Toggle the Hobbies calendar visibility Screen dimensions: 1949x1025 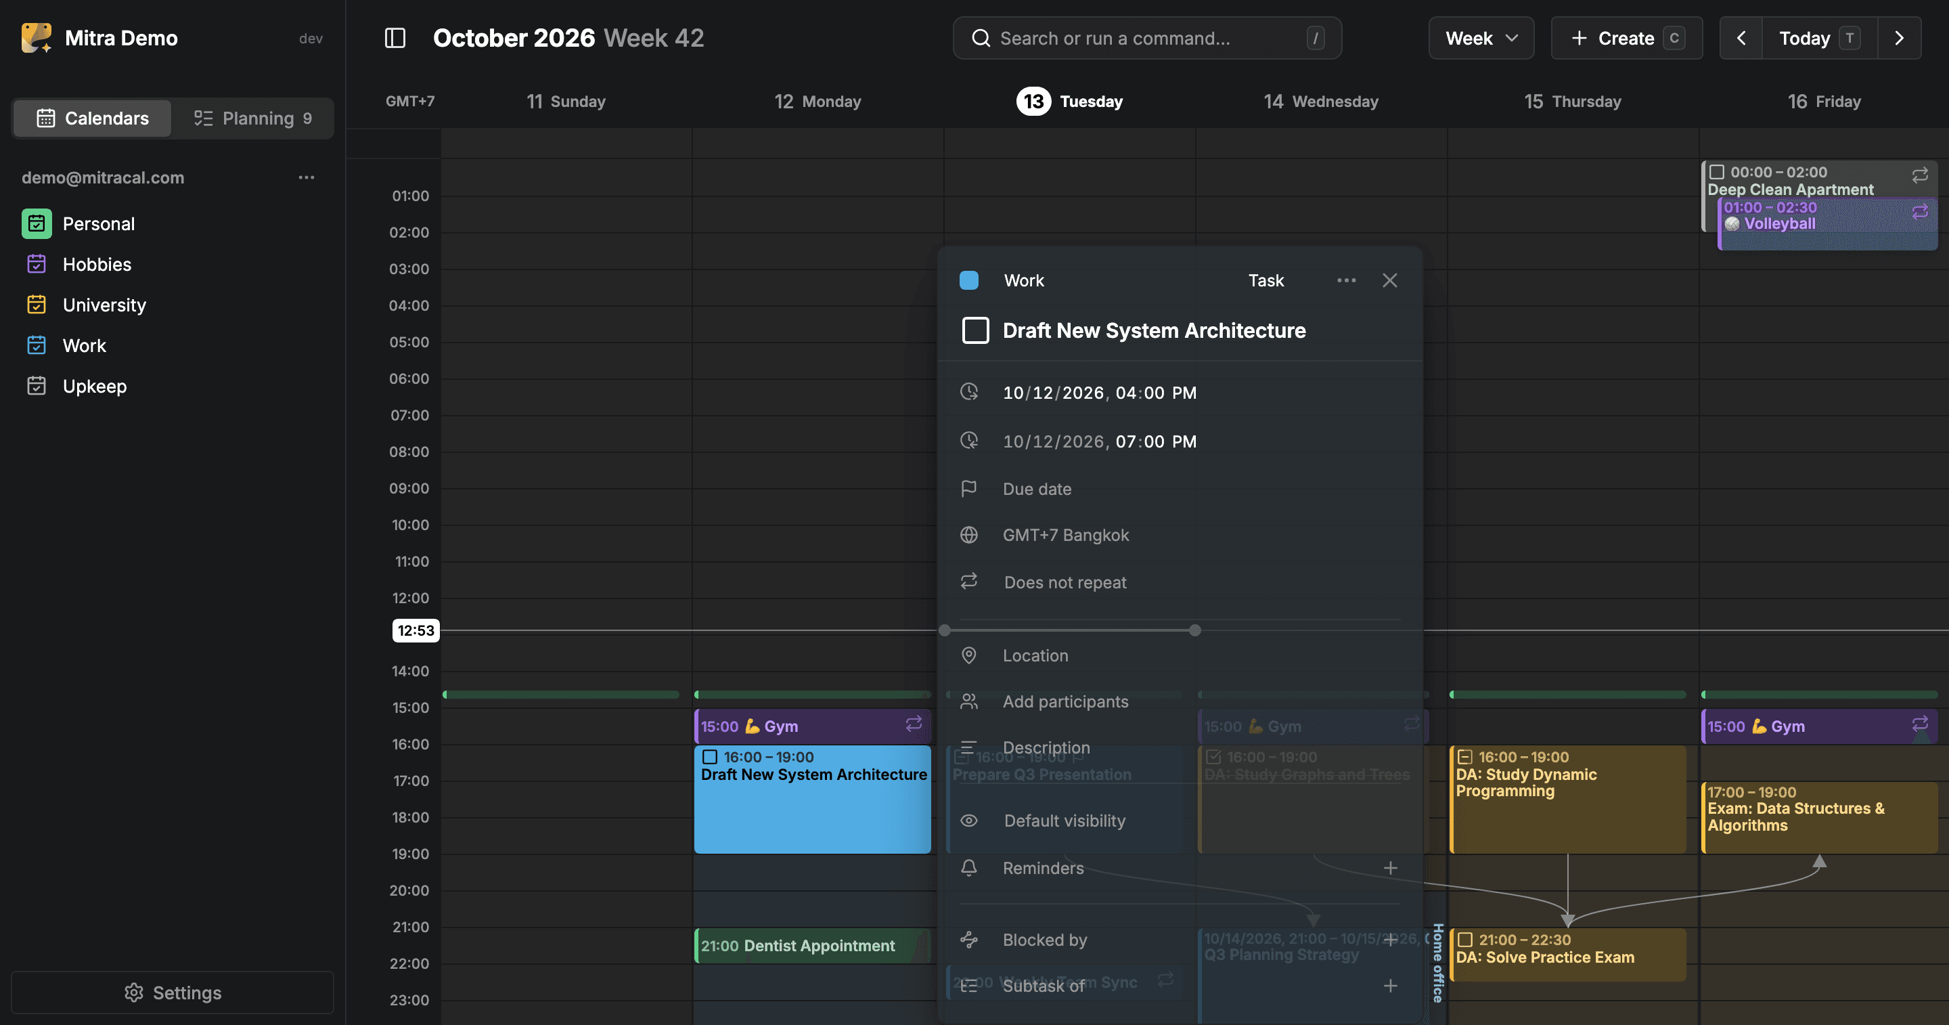(x=37, y=264)
